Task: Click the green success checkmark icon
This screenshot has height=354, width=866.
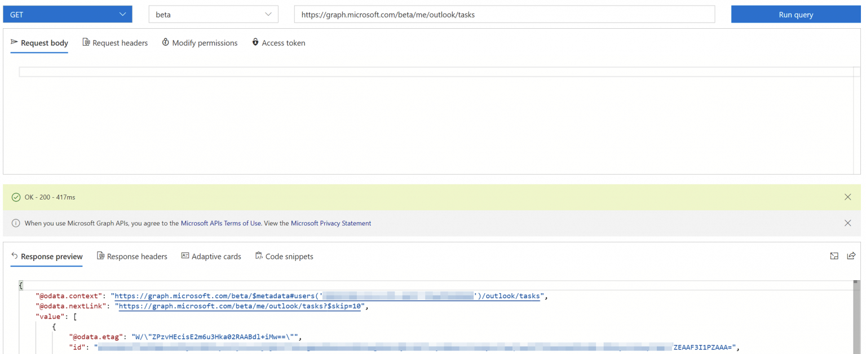Action: pyautogui.click(x=16, y=197)
